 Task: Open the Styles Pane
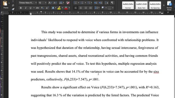169,5
